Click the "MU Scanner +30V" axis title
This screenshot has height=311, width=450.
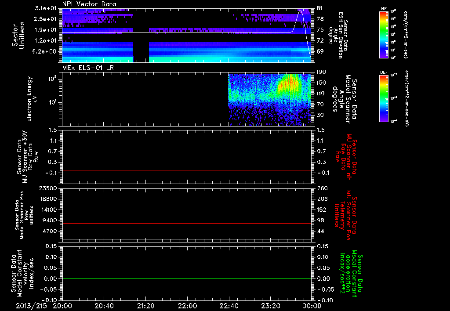(x=28, y=157)
